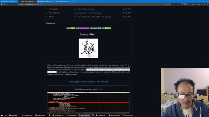The height and width of the screenshot is (117, 209).
Task: Zoom in with the plus toolbar button
Action: (x=196, y=4)
